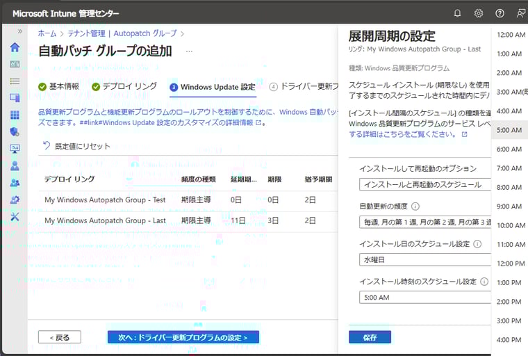Click the < 戻る back button

(x=60, y=337)
